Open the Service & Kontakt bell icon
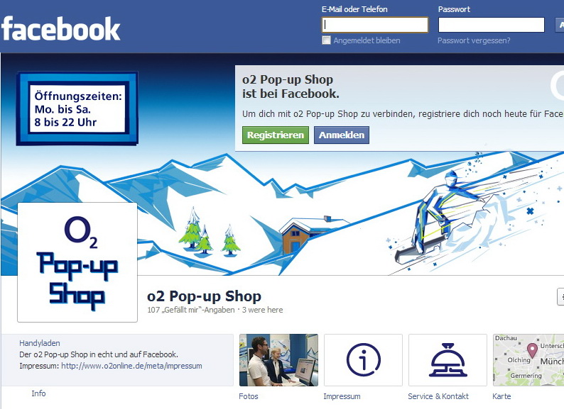Screen dimensions: 564x409 click(448, 360)
